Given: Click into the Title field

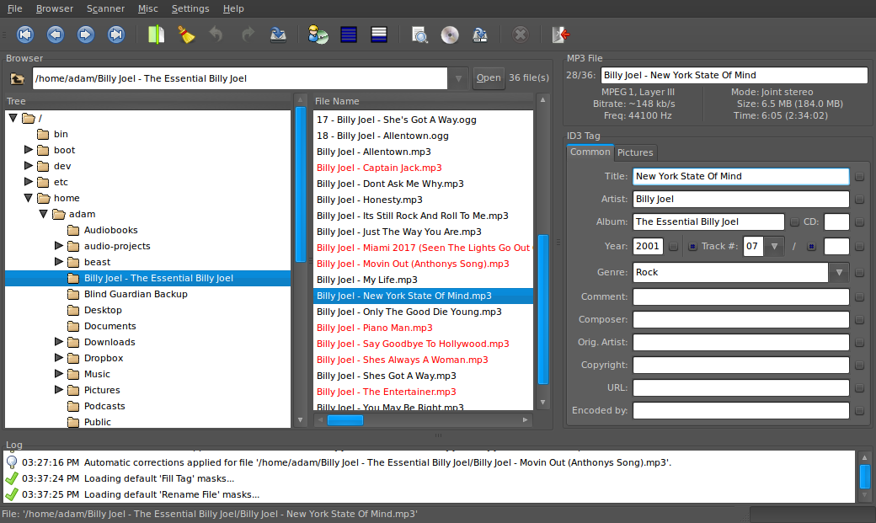Looking at the screenshot, I should [740, 177].
